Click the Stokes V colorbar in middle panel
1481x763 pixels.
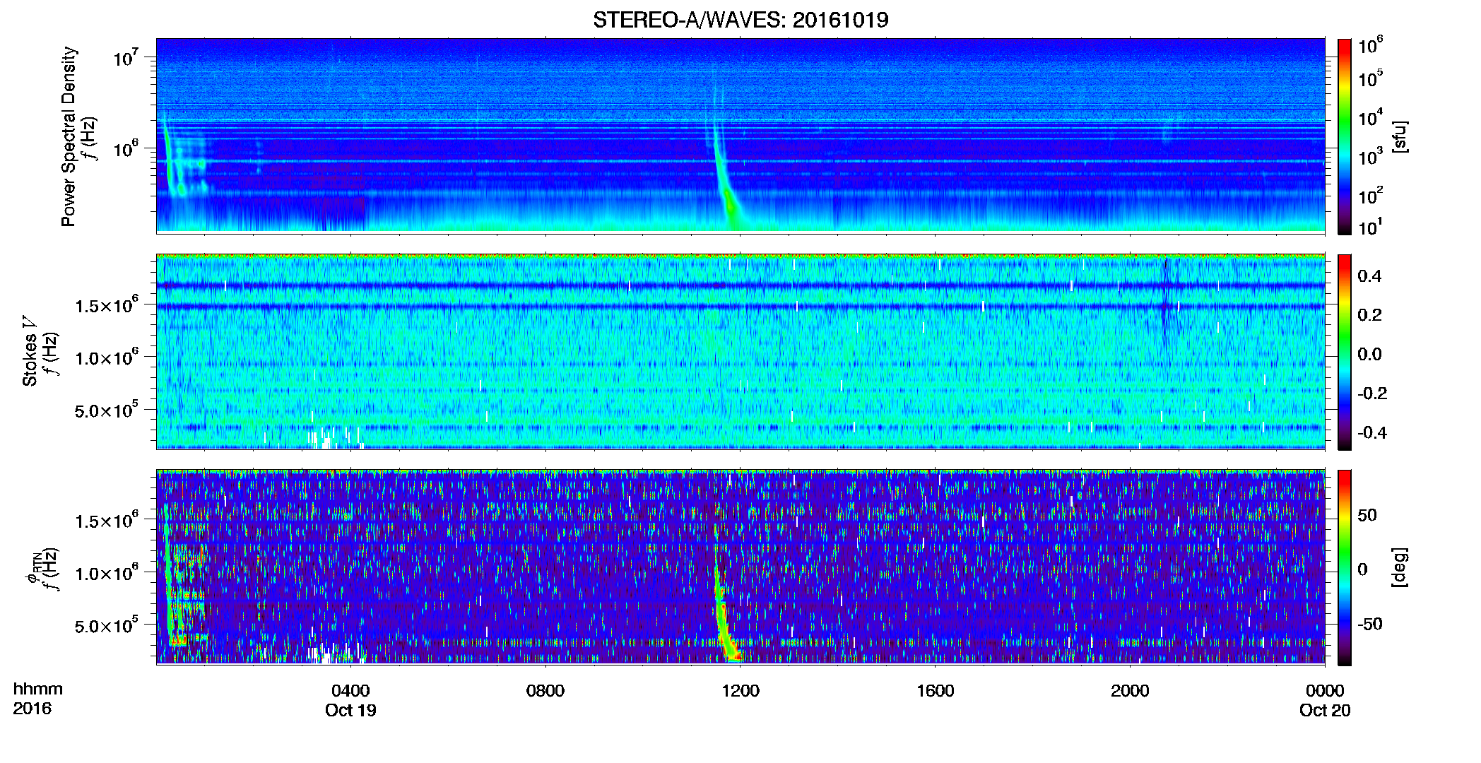pyautogui.click(x=1345, y=352)
